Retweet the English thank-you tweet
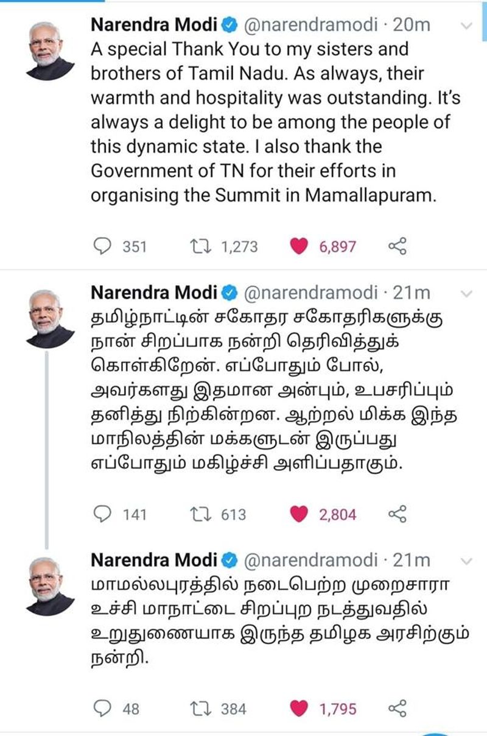The height and width of the screenshot is (736, 487). tap(198, 246)
